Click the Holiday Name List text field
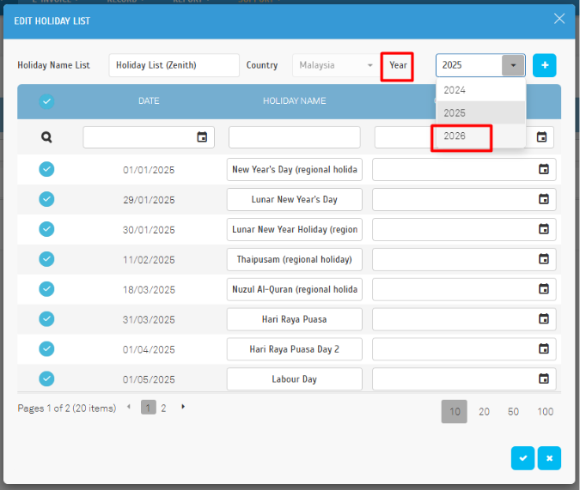The image size is (580, 490). coord(174,65)
